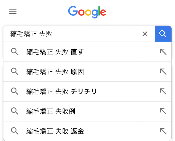This screenshot has height=141, width=175.
Task: Click magnifier icon next to 原因 suggestion
Action: [14, 71]
